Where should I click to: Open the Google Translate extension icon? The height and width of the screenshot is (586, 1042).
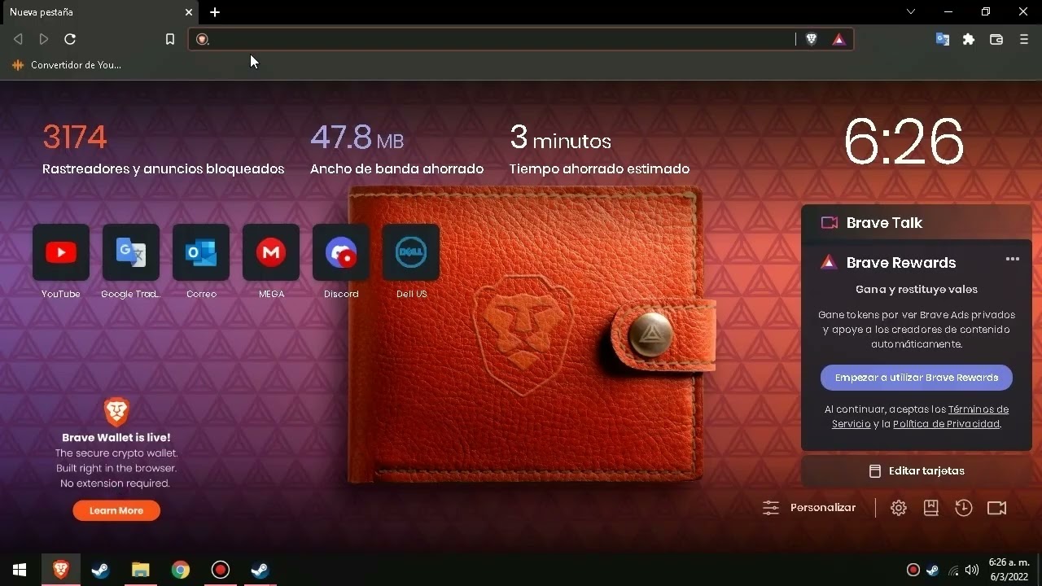[943, 39]
